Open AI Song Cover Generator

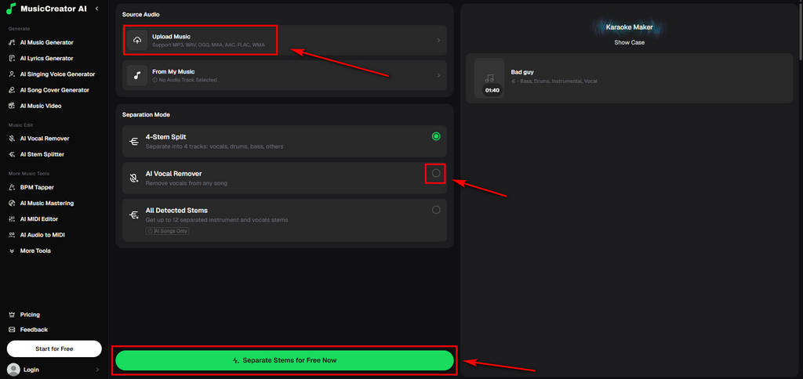pos(54,90)
